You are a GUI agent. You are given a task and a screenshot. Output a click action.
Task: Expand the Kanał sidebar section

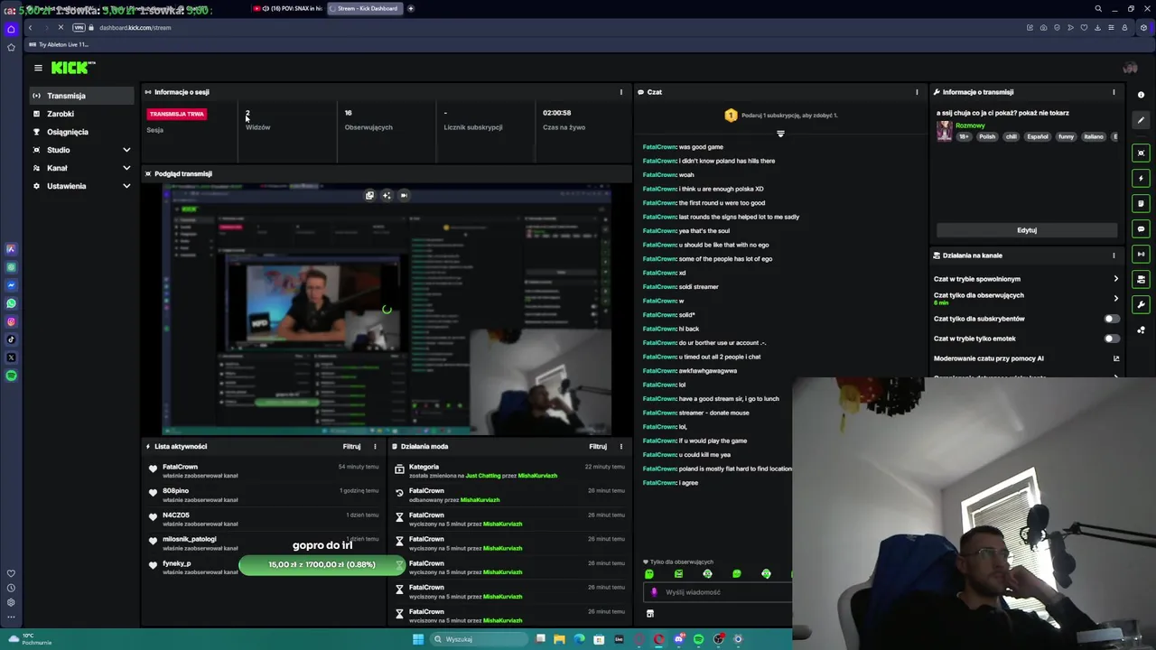coord(81,168)
